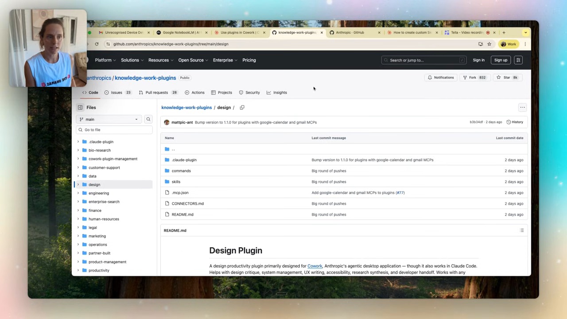
Task: Click the Search or jump to field
Action: [424, 60]
